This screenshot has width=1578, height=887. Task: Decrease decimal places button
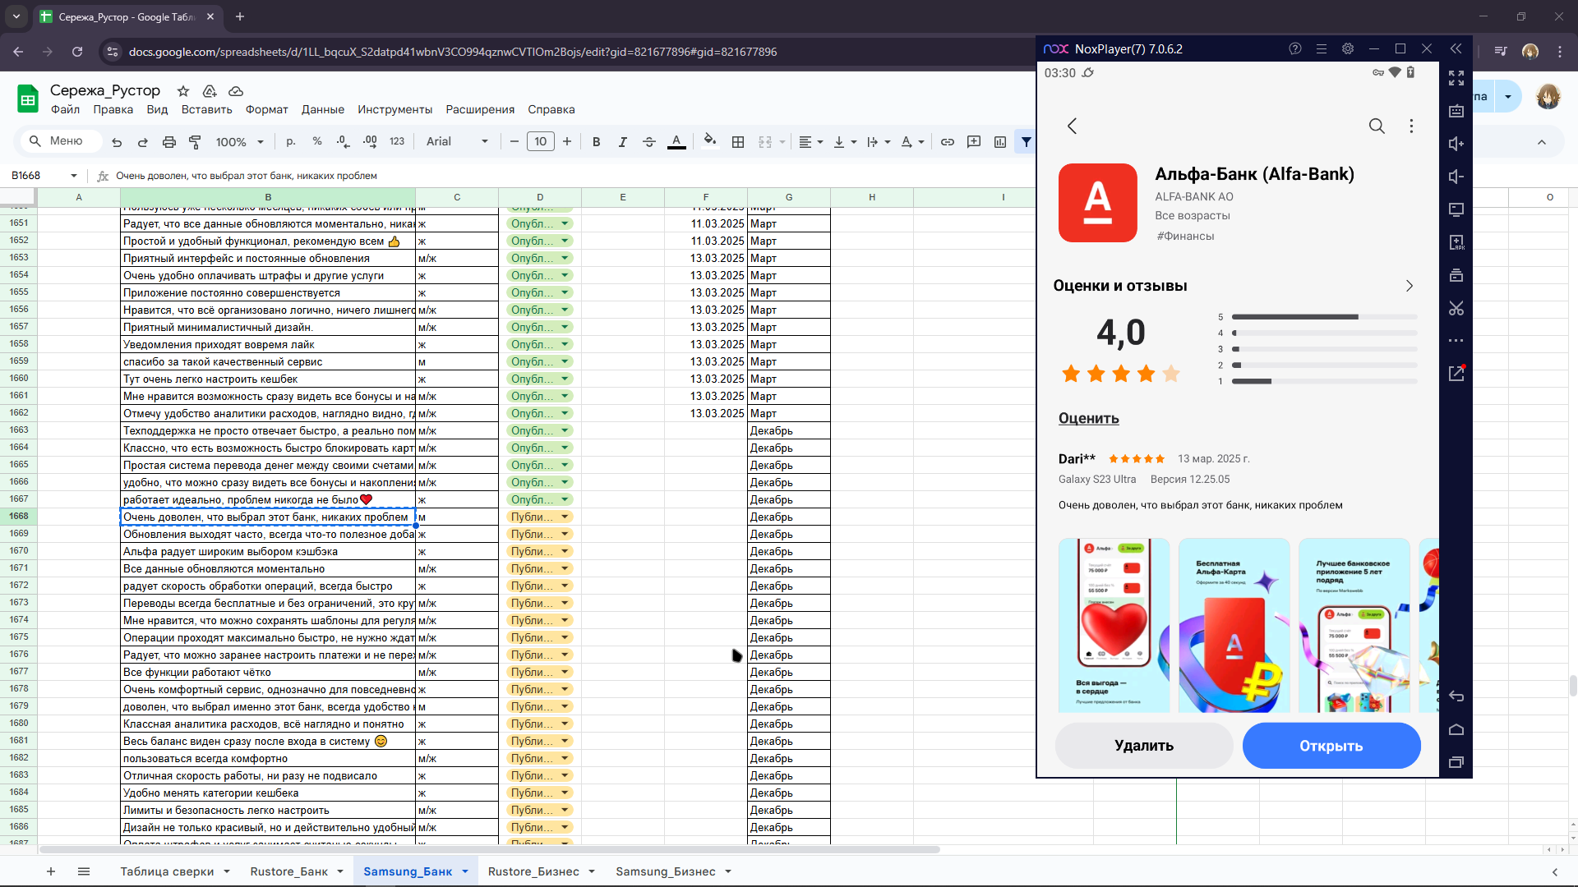click(x=344, y=141)
